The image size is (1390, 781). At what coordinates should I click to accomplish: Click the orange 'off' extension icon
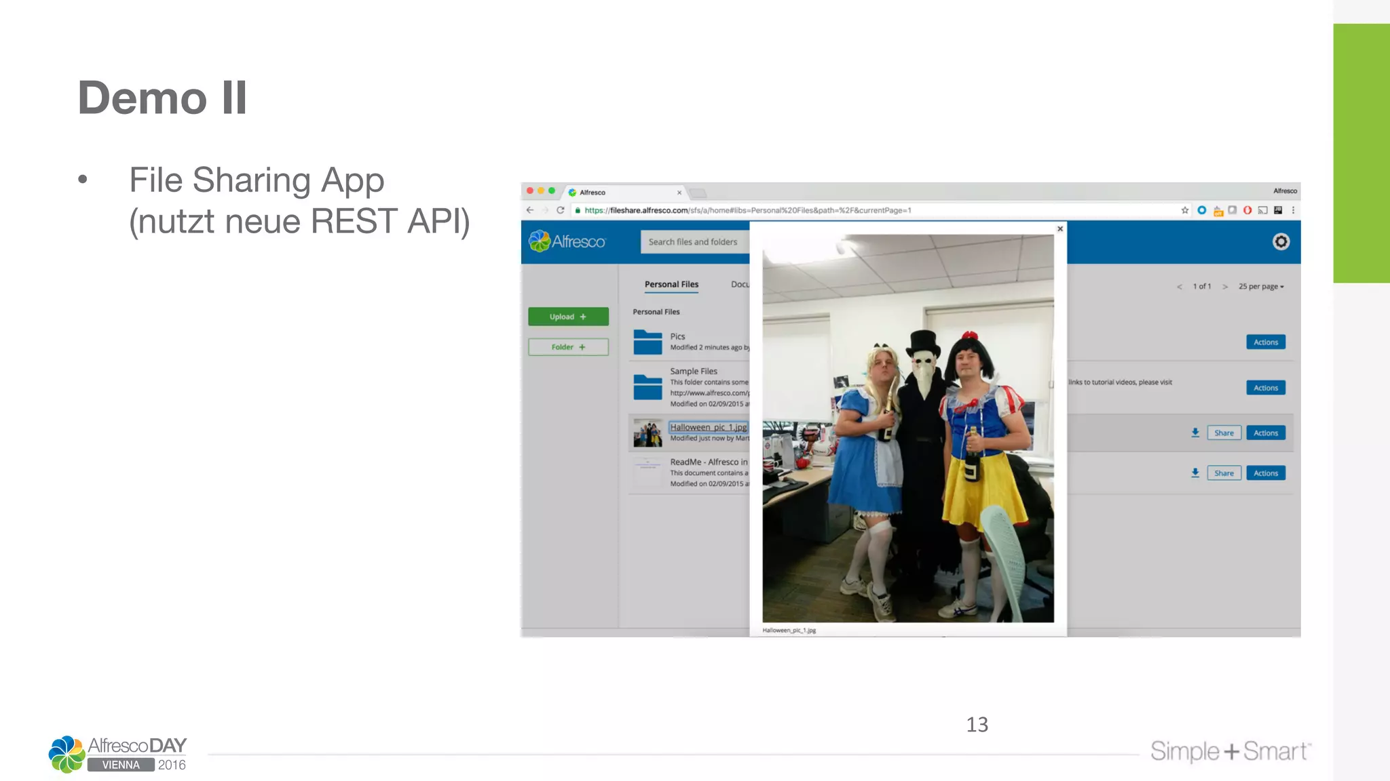1218,211
